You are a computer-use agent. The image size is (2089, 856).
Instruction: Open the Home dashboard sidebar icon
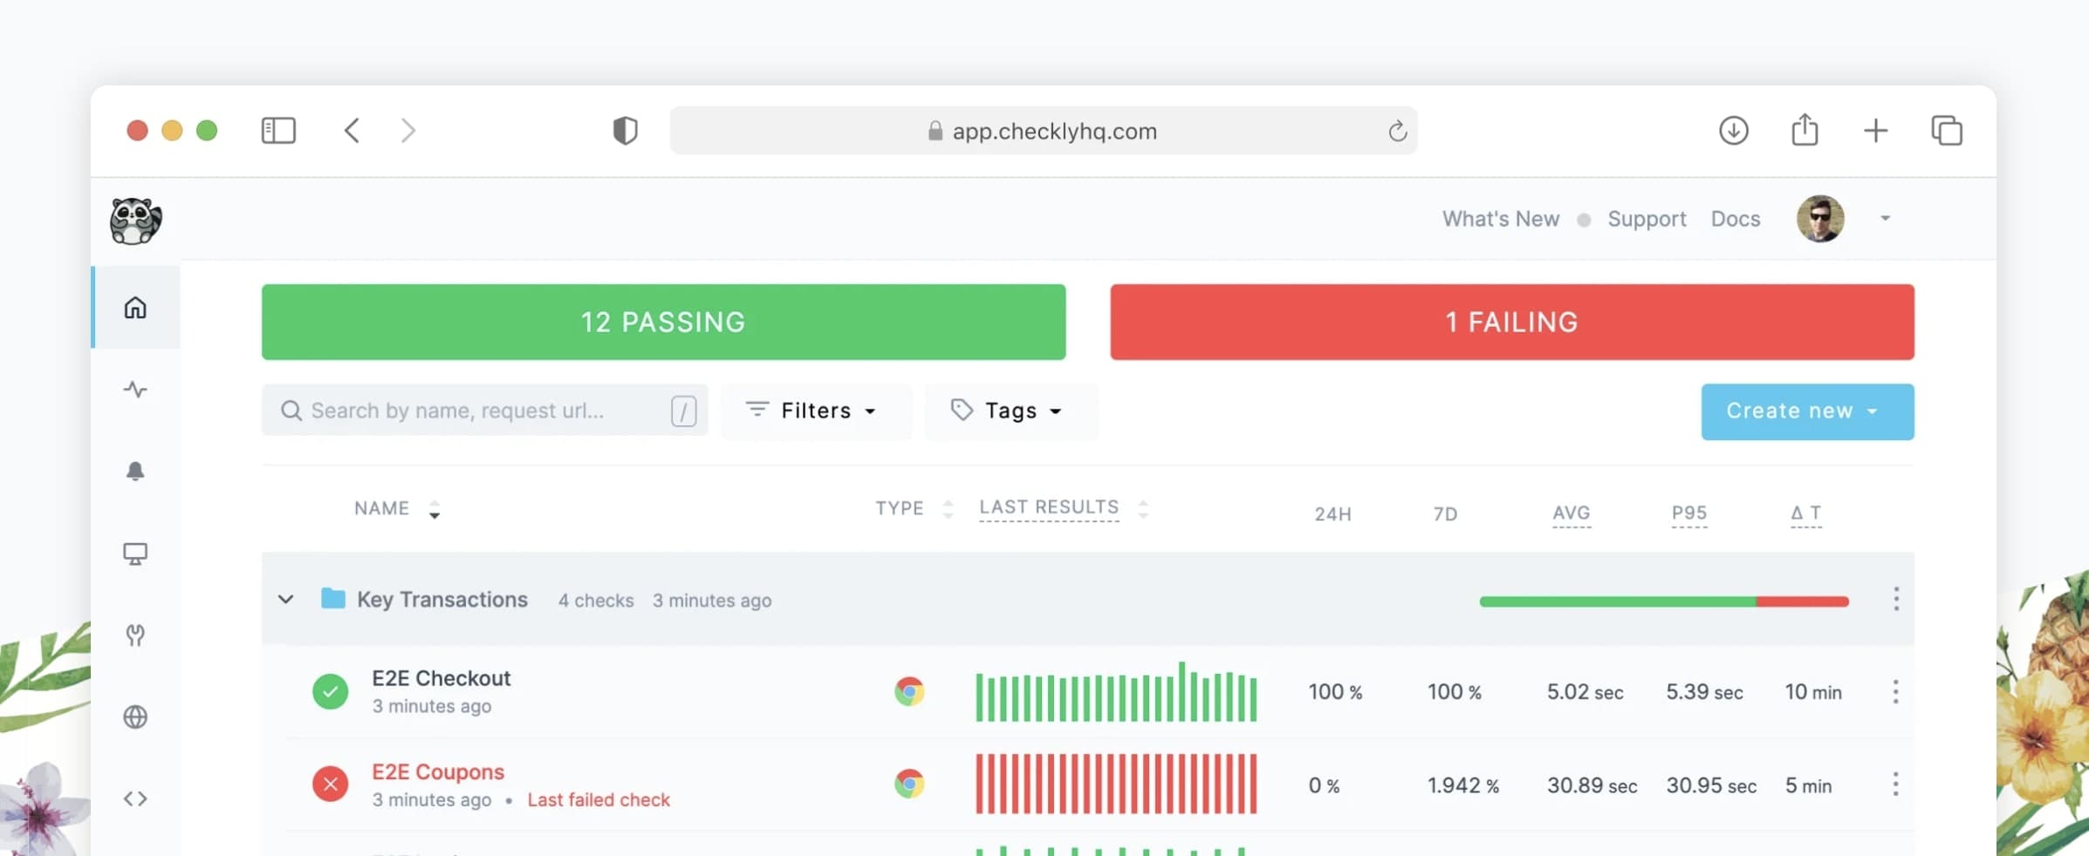tap(135, 308)
